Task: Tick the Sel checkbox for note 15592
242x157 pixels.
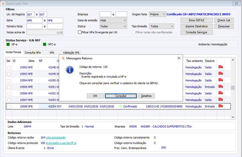Action: [x=9, y=68]
